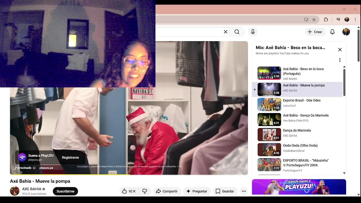Image resolution: width=361 pixels, height=203 pixels.
Task: Play Axé Bahía - Dança Da Manivela
Action: [297, 119]
